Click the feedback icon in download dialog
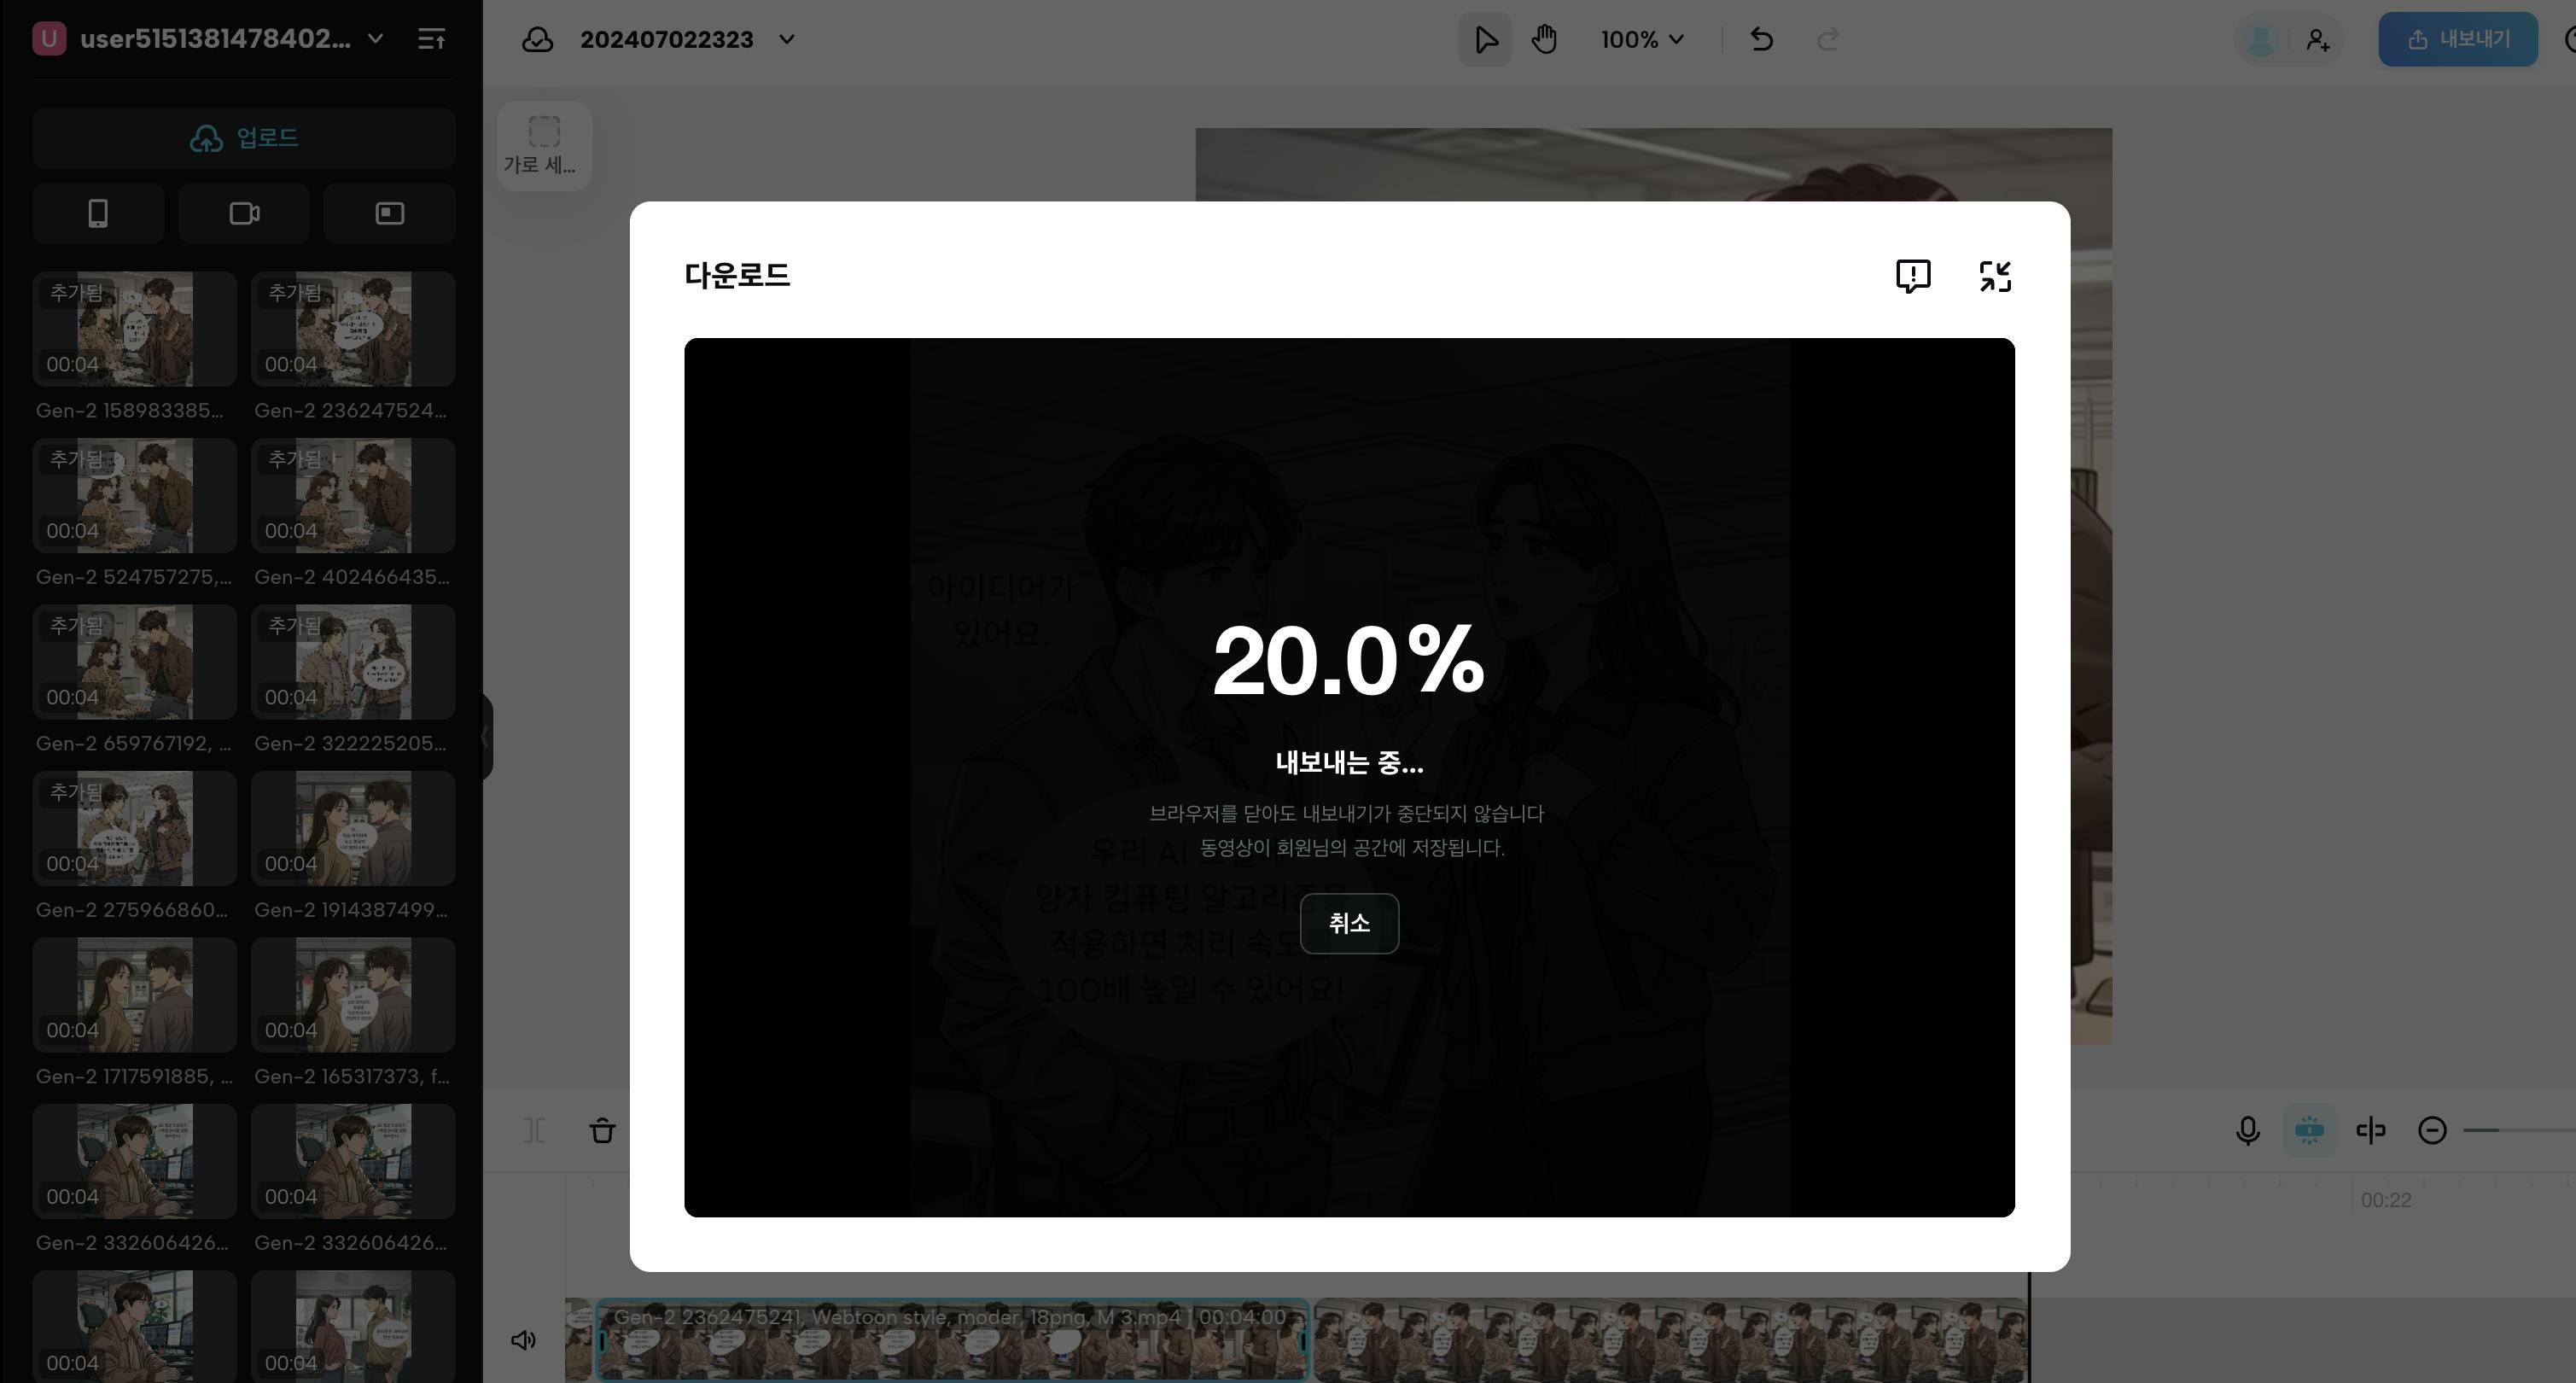 tap(1912, 276)
